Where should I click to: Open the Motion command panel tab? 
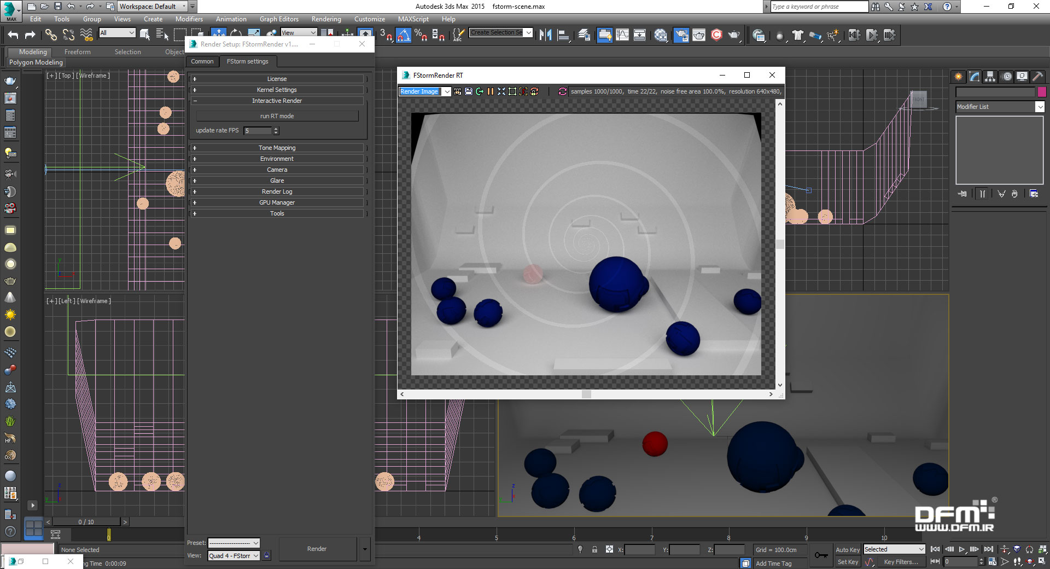point(1007,77)
